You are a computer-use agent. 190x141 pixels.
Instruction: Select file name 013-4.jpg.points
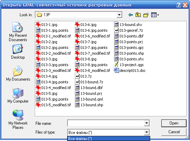point(55,82)
